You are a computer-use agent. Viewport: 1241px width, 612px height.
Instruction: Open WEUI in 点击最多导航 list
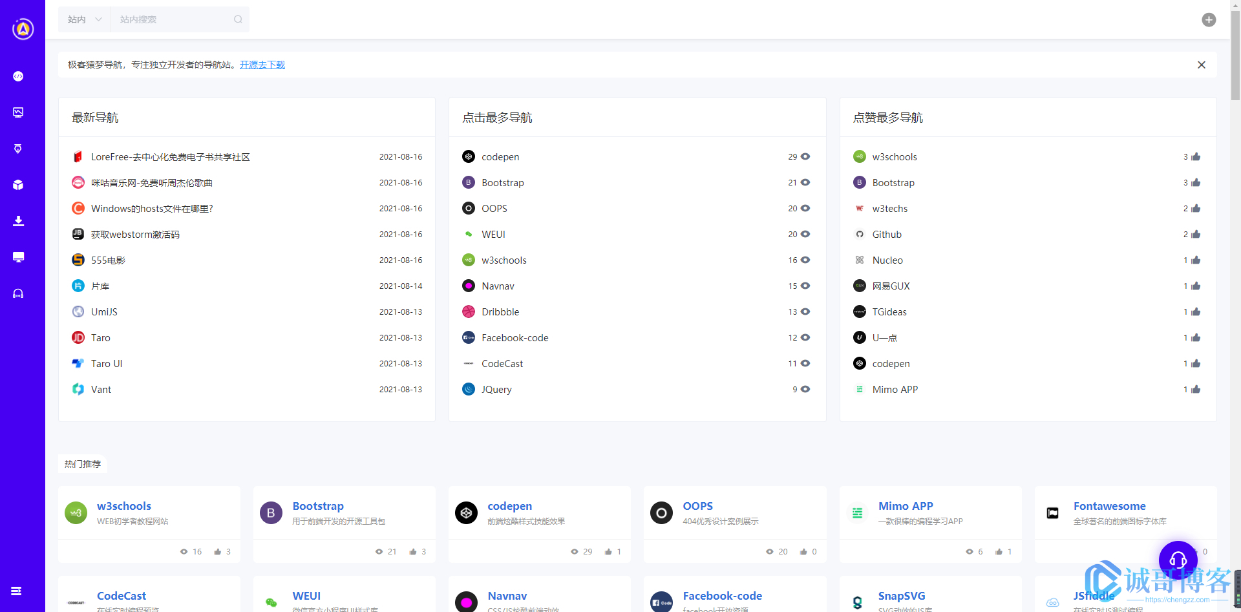point(493,235)
